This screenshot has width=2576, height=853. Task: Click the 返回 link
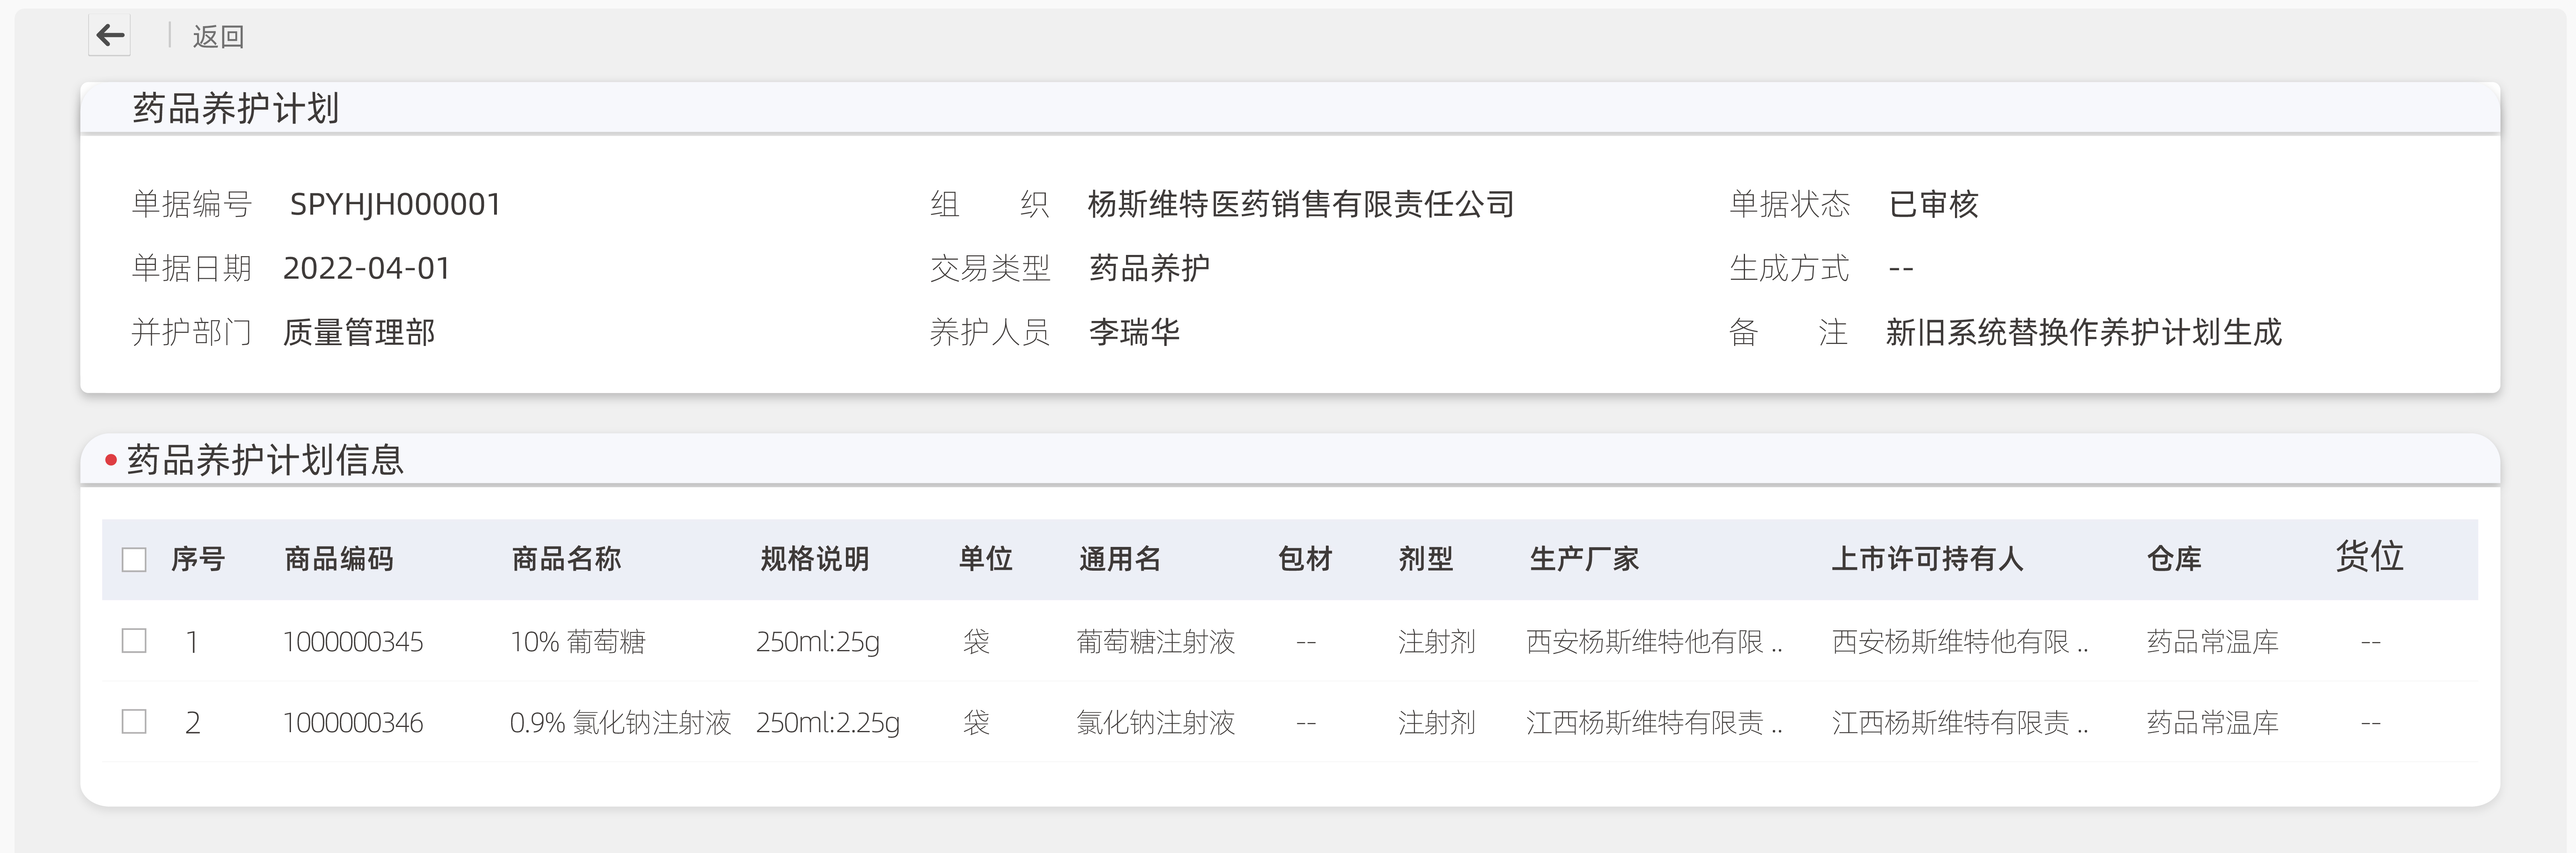218,37
